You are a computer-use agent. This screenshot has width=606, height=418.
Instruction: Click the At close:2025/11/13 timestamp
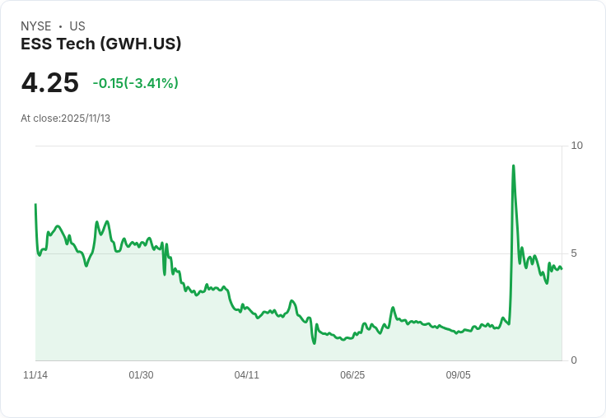coord(65,118)
